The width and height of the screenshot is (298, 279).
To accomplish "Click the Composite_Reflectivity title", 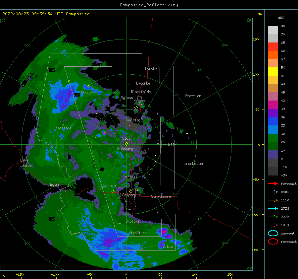I will [149, 5].
